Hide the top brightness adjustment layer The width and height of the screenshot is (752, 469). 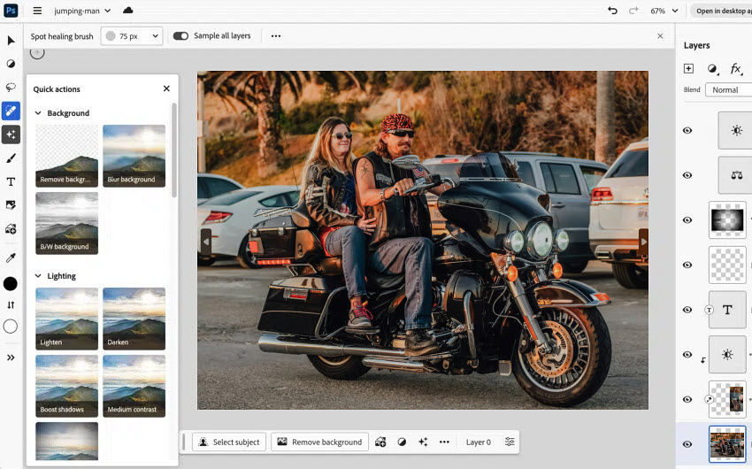(687, 130)
